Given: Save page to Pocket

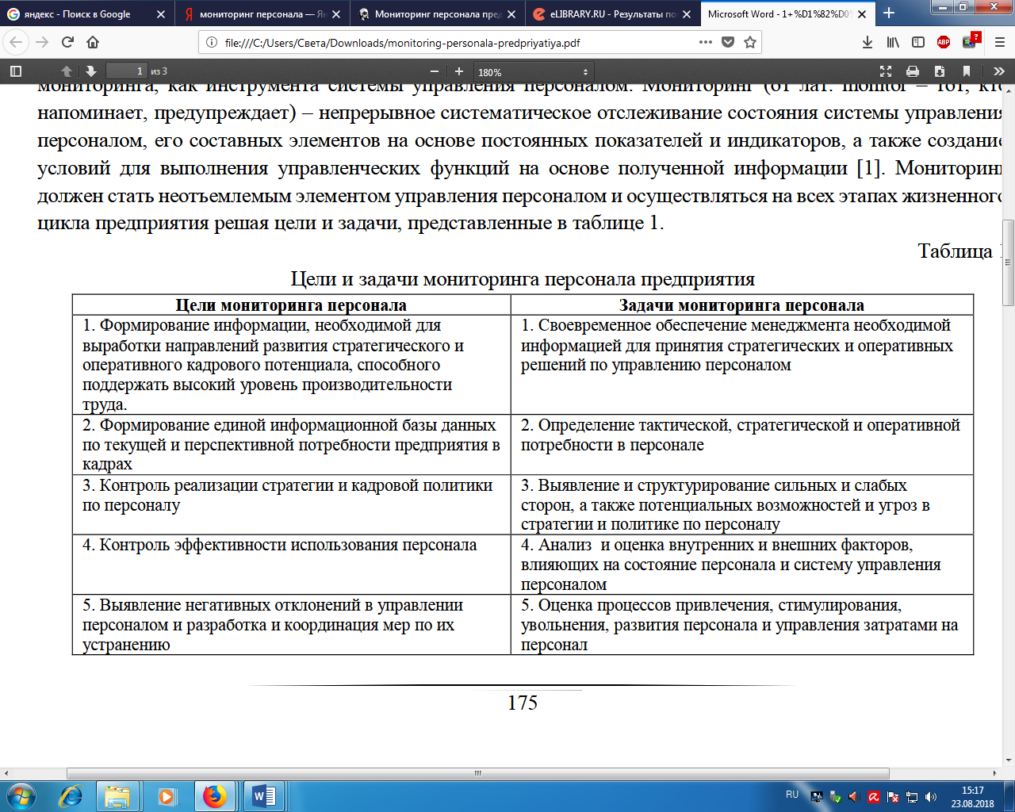Looking at the screenshot, I should click(728, 42).
